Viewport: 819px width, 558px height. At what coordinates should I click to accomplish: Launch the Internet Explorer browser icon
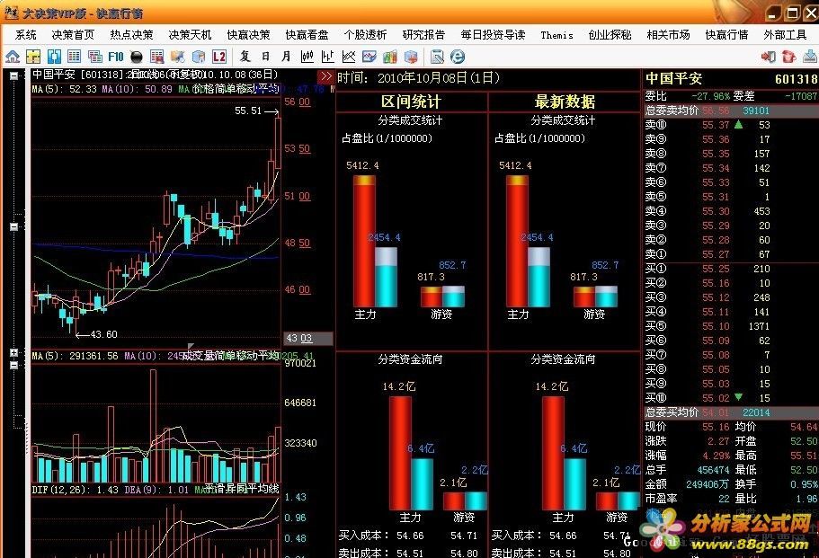(x=458, y=57)
